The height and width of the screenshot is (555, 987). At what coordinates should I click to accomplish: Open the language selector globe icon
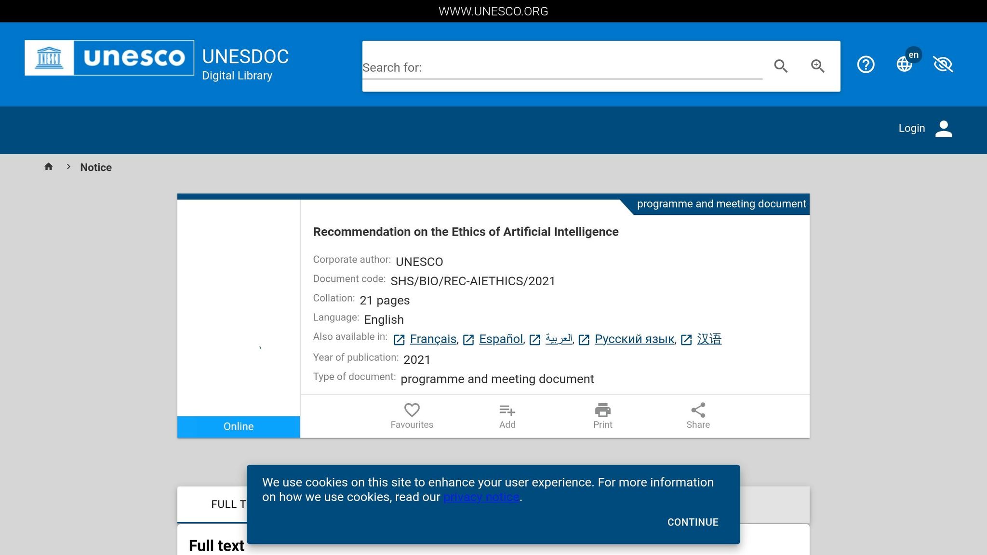(904, 65)
